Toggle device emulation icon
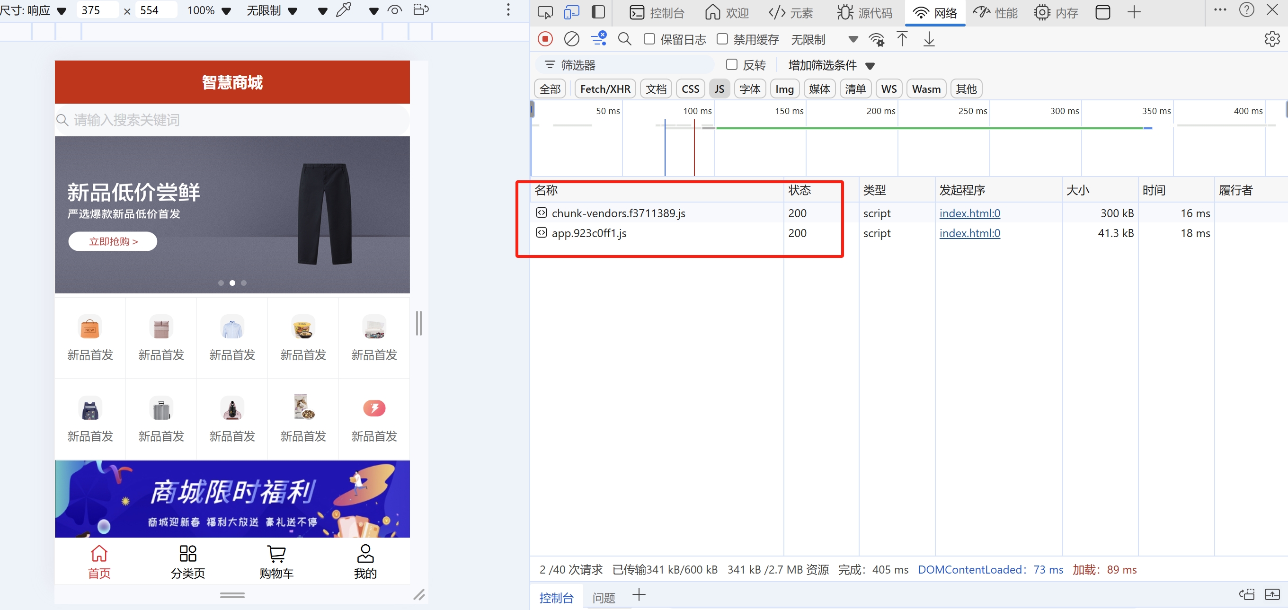 (x=571, y=12)
